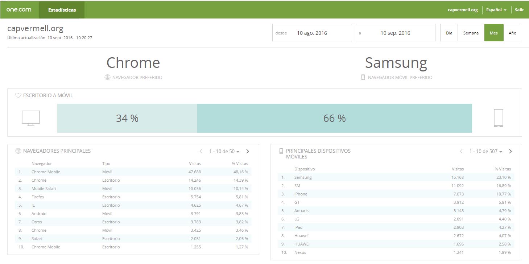Viewport: 529px width, 264px height.
Task: Click the Última actualización timestamp text
Action: pyautogui.click(x=50, y=38)
